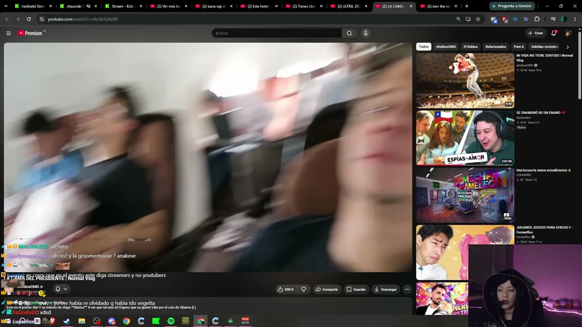Open Steam from the taskbar

67,321
